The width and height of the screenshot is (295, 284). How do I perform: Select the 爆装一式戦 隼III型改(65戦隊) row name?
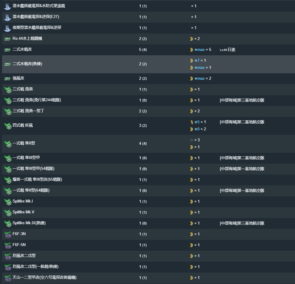point(37,180)
